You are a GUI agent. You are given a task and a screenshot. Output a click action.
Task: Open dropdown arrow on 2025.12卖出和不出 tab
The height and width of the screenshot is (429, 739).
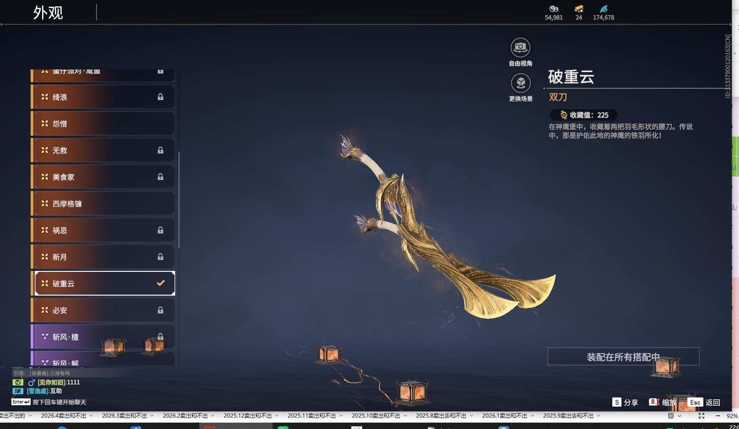tap(277, 416)
